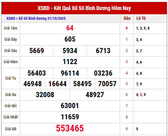
Task: Select the Giải Tư number 46948
Action: [x=33, y=84]
